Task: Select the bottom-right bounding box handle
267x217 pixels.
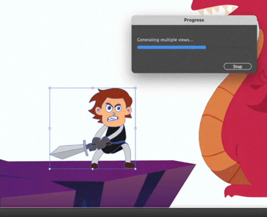Action: pyautogui.click(x=135, y=169)
